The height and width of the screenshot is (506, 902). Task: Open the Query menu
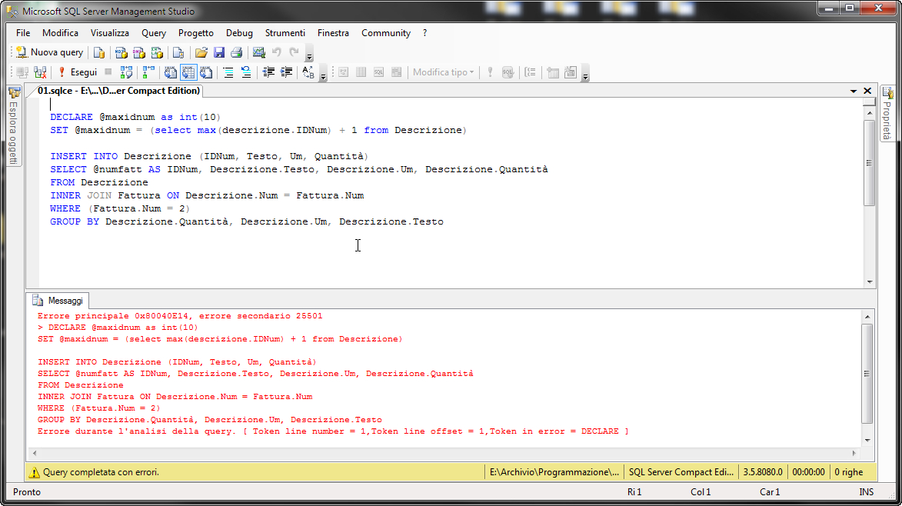[x=154, y=33]
